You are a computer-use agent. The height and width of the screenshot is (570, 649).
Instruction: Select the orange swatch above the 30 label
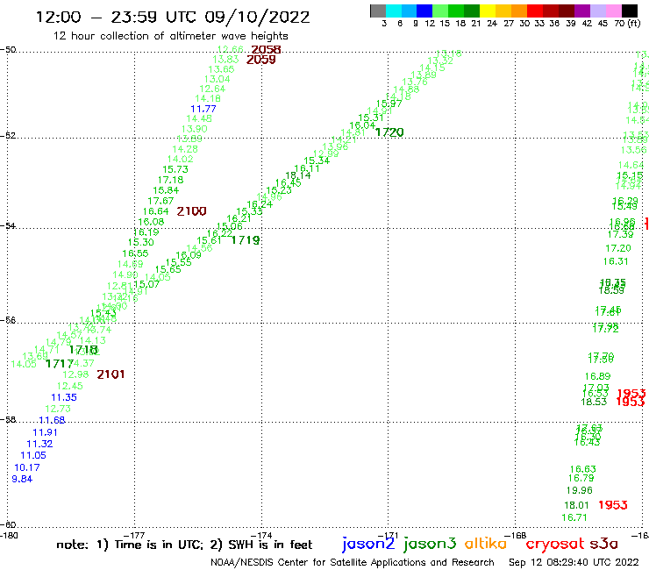[x=518, y=11]
